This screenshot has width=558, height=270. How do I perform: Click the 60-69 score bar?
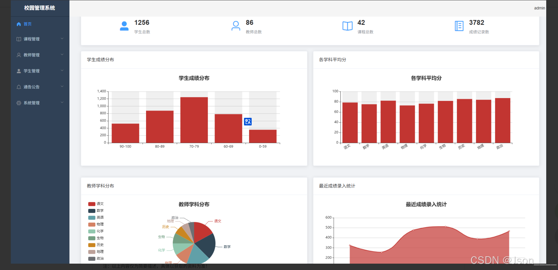click(228, 129)
